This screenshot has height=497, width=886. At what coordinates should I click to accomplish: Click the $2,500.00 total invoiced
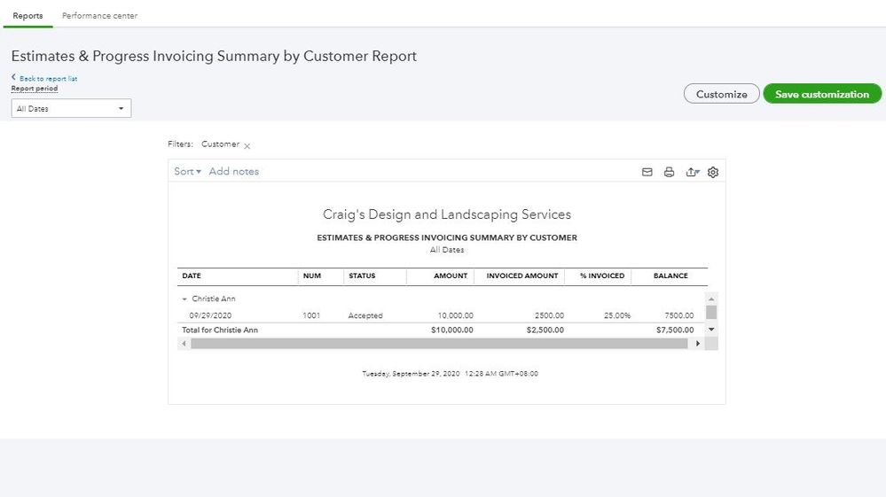545,330
